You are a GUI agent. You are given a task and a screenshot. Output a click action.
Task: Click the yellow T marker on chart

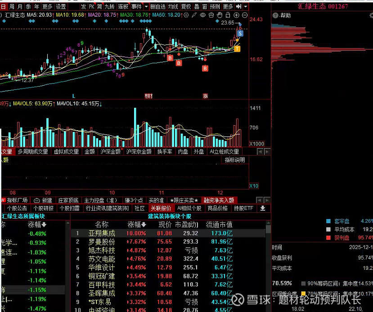tap(237, 49)
